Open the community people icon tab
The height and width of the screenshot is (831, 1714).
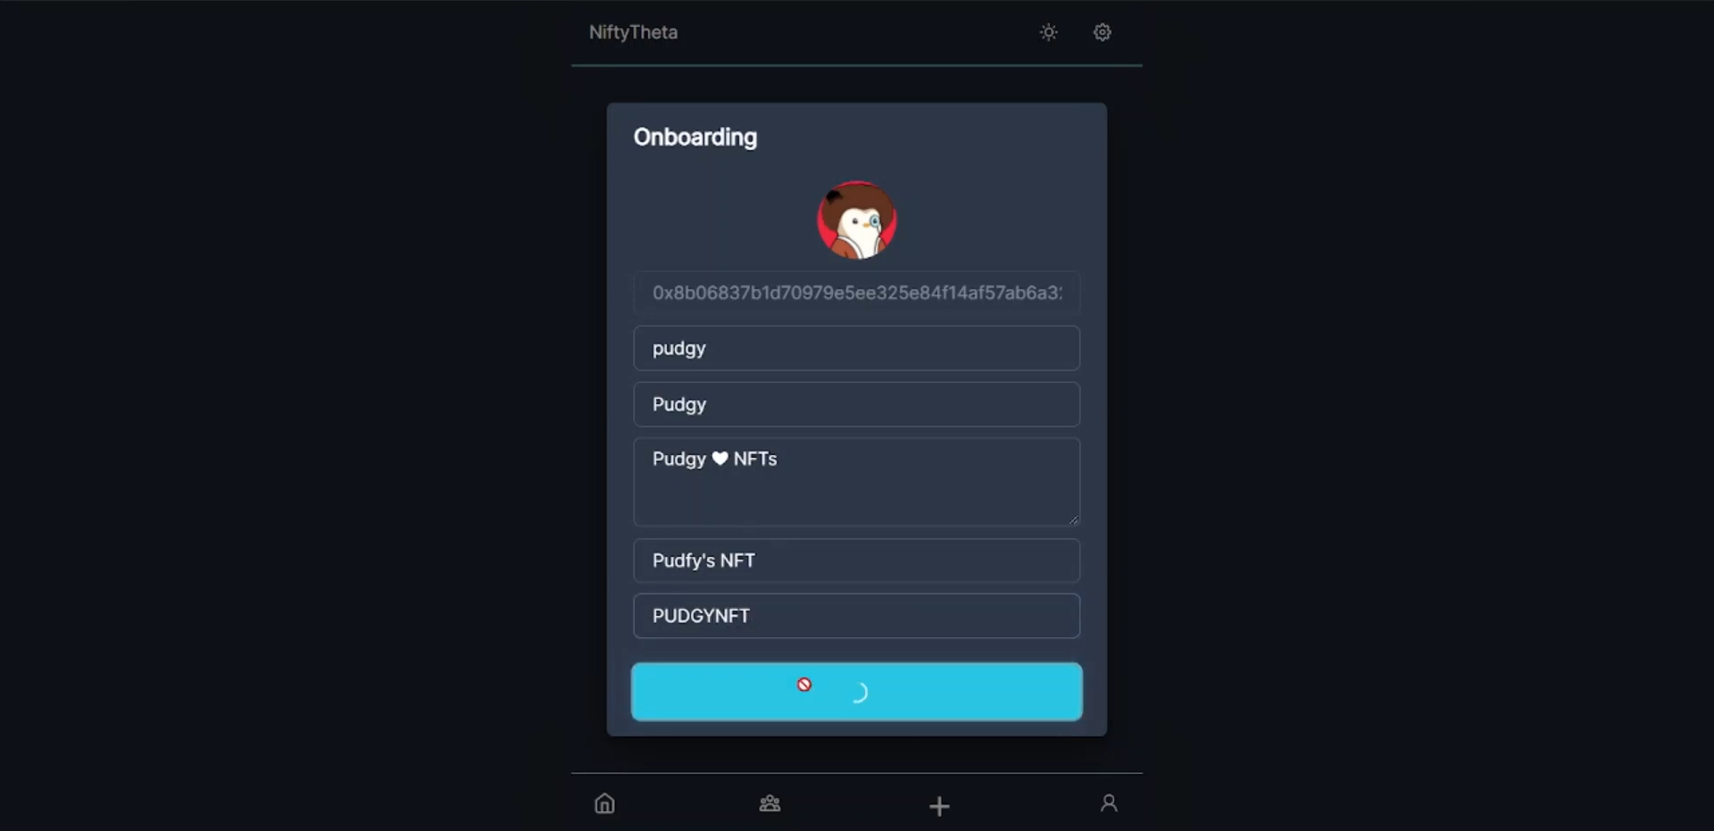(770, 803)
